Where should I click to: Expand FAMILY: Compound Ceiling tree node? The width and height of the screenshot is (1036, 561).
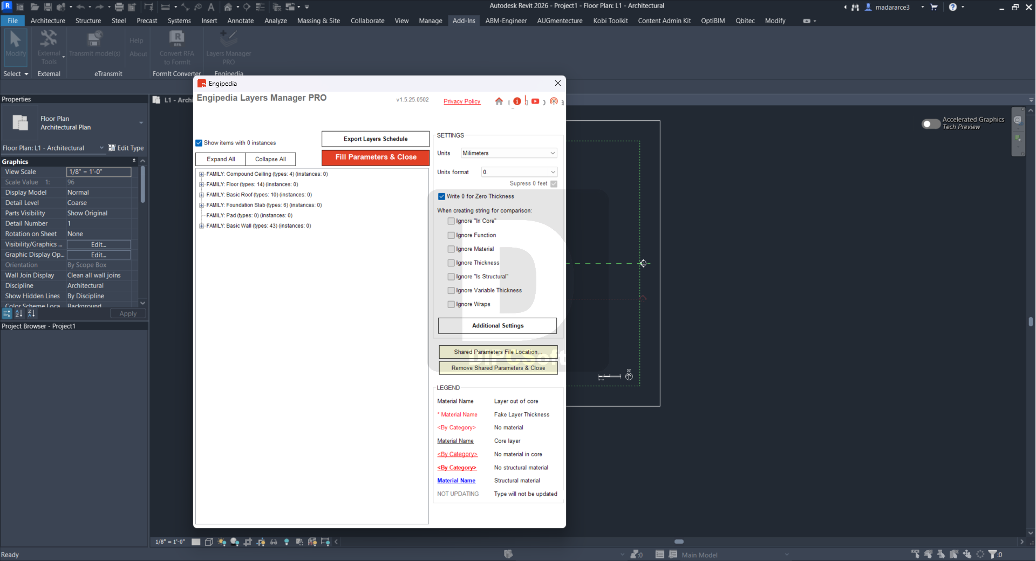[201, 174]
